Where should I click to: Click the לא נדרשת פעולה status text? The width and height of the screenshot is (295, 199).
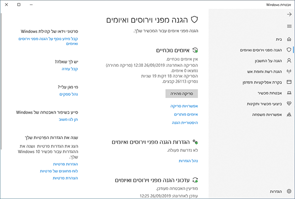pos(182,150)
